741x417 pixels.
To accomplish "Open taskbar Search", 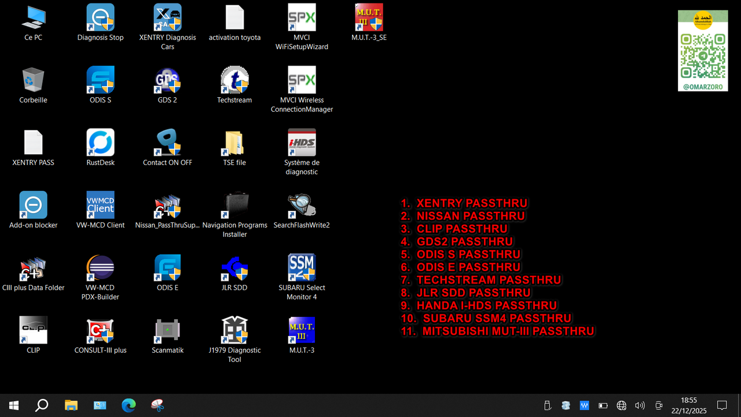I will click(x=42, y=405).
